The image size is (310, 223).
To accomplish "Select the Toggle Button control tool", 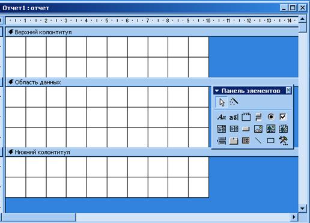I will point(258,117).
